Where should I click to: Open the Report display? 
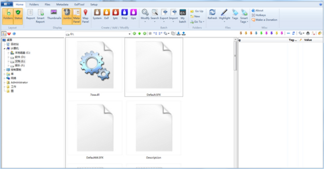tap(30, 15)
